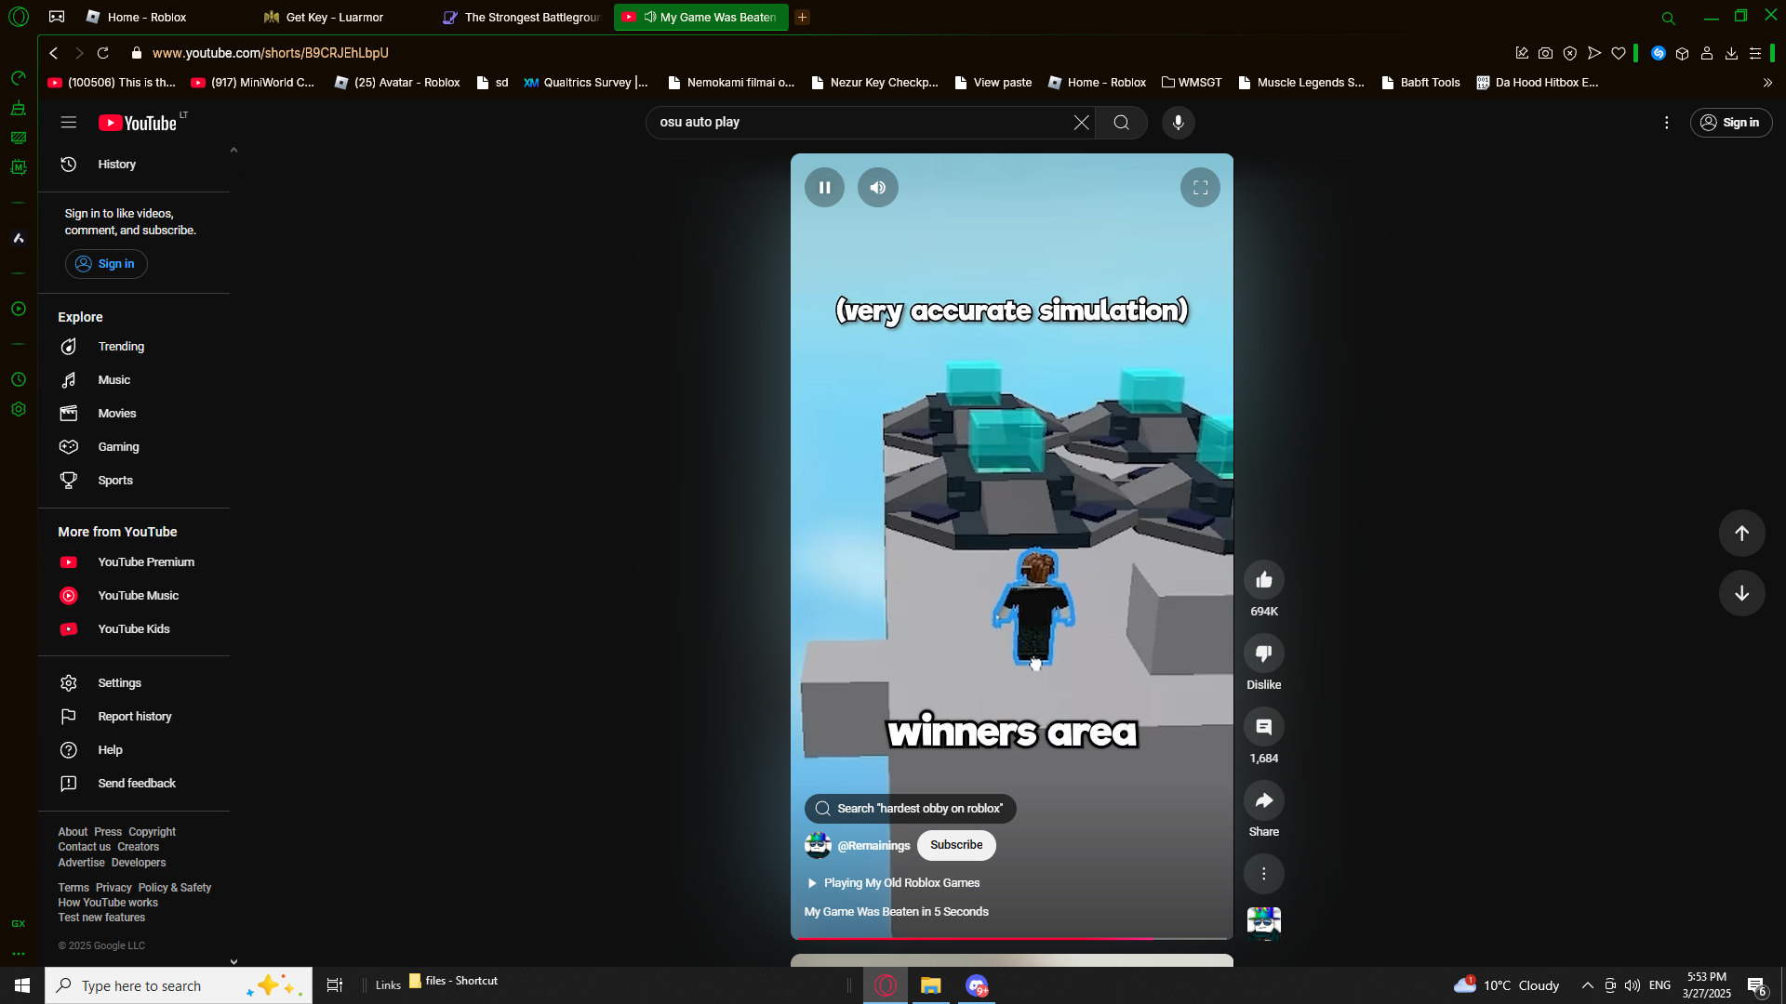Open GX sidebar history clock icon

(19, 379)
